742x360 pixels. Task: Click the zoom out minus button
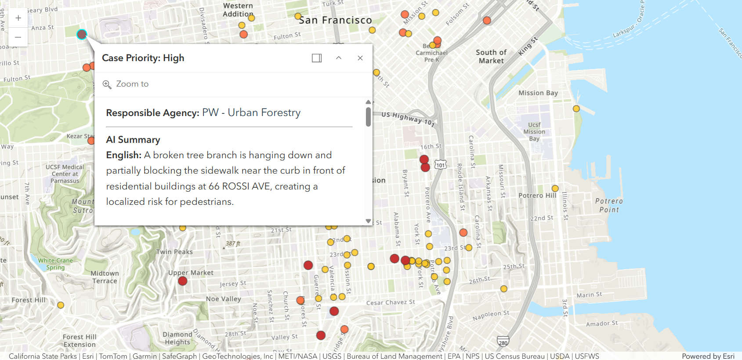tap(18, 37)
